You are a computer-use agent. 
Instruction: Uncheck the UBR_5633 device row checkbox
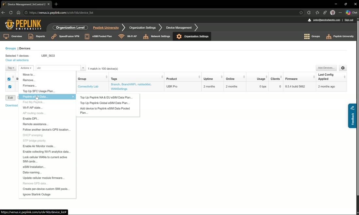10,87
